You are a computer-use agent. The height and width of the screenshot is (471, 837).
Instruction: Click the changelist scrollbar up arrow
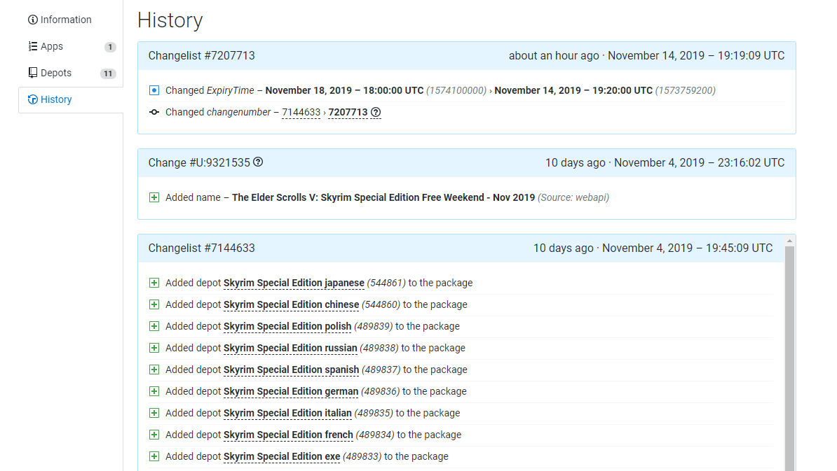click(789, 241)
